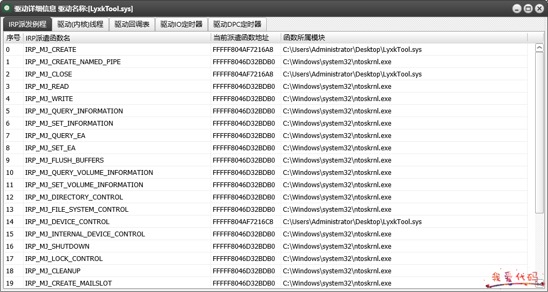Show the 驱动DPC定时器 tab
548x292 pixels.
point(237,24)
